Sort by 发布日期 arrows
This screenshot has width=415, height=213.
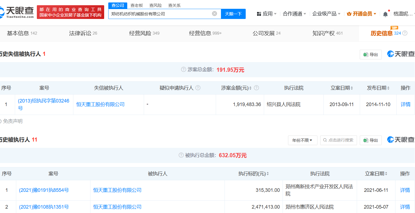[x=388, y=88]
